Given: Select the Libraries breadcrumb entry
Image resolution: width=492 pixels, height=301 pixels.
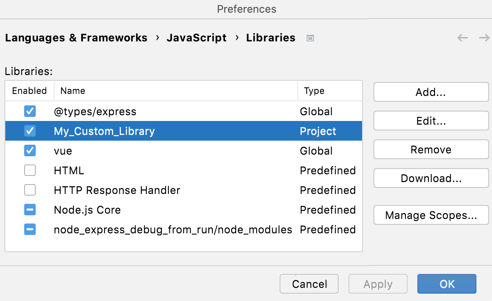Looking at the screenshot, I should (x=271, y=38).
